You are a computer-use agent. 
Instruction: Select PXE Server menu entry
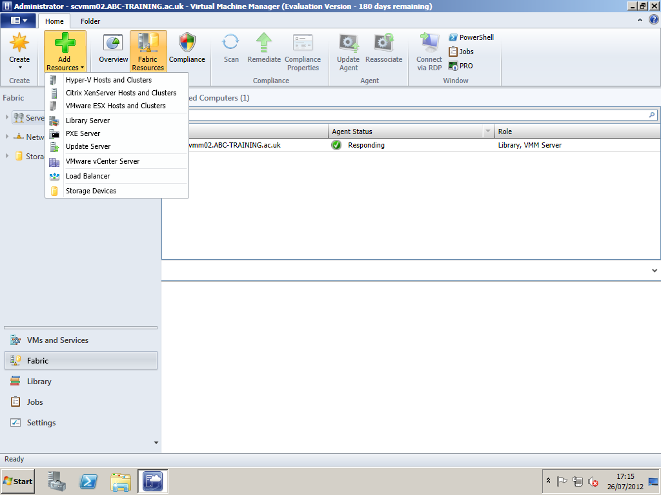point(117,134)
